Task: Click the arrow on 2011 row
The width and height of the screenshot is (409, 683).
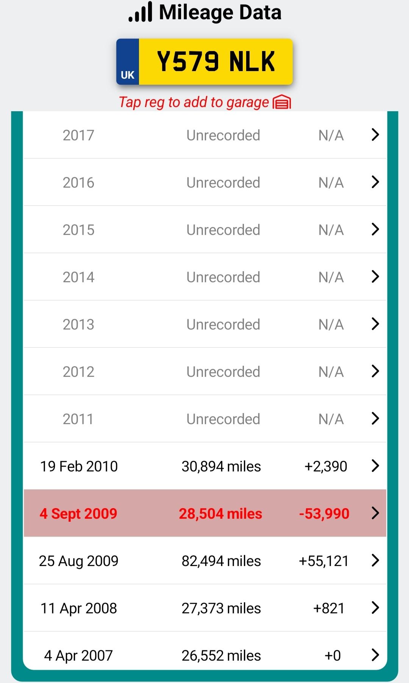Action: click(375, 419)
